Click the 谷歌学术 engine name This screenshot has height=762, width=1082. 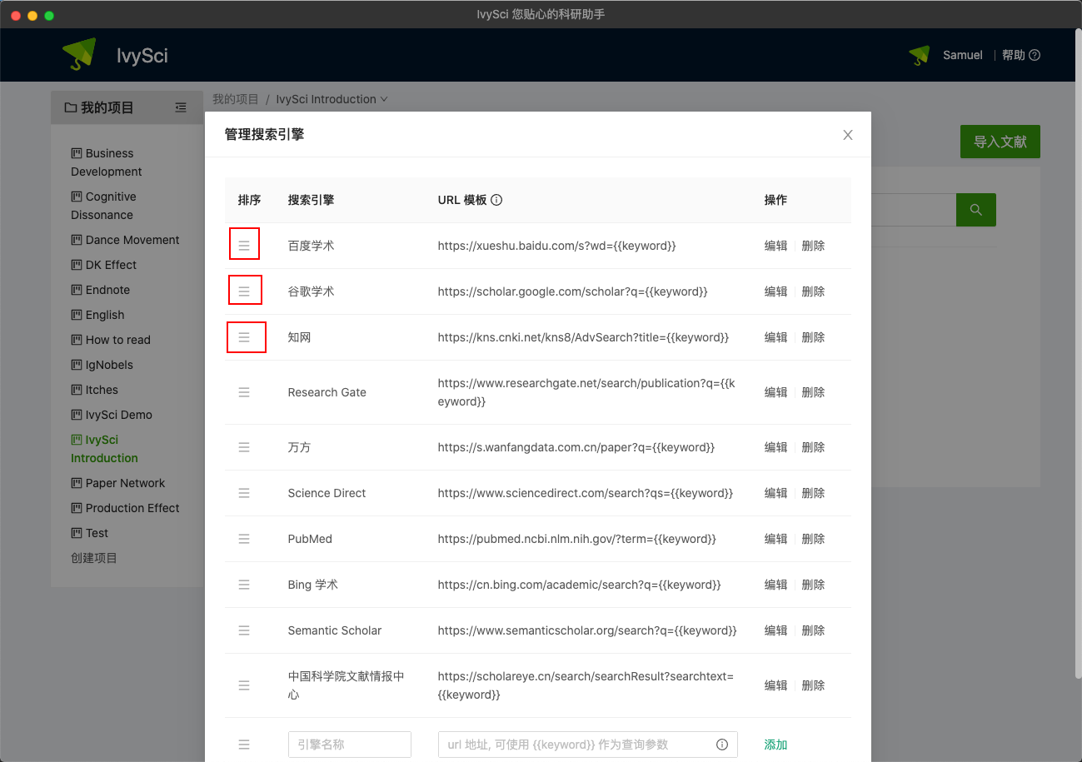click(311, 291)
